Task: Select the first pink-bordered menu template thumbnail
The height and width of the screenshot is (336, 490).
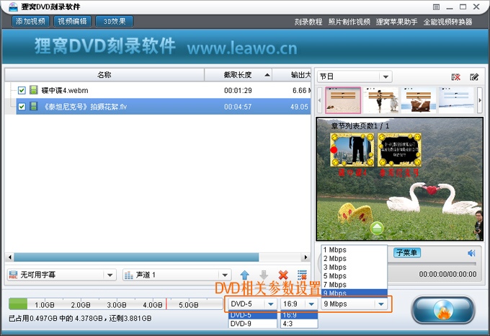Action: coord(343,100)
